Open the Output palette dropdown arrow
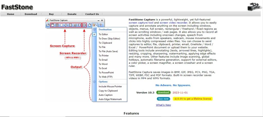Viewport: 263px width, 117px height. [x=97, y=25]
